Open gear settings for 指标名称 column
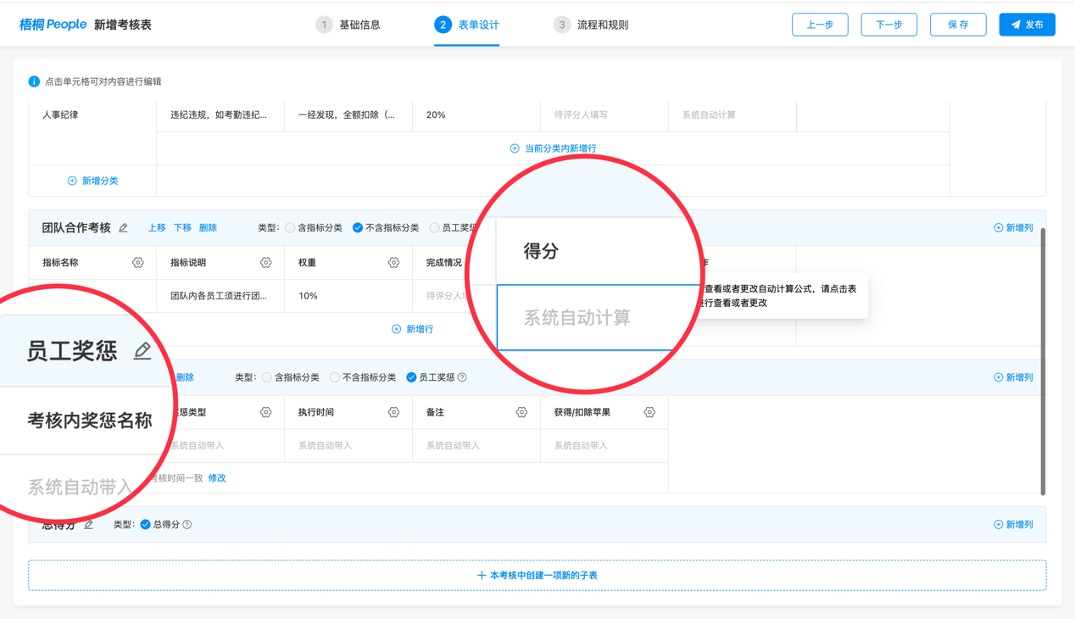This screenshot has height=619, width=1075. (x=138, y=263)
